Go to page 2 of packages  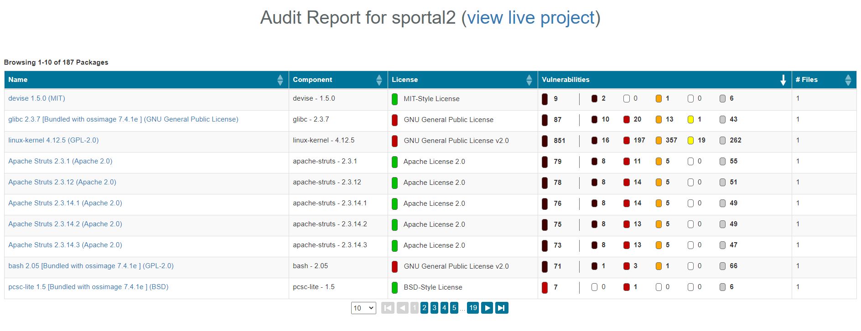click(x=424, y=308)
